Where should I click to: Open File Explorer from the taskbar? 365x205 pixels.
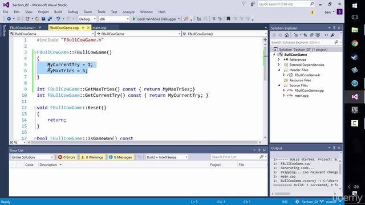coord(355,30)
